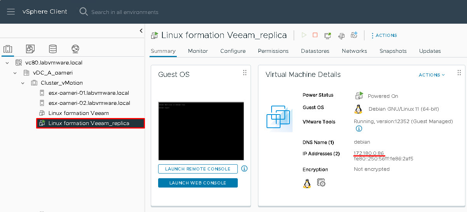Screen dimensions: 467x212
Task: Click DNS name value debian
Action: tap(362, 142)
